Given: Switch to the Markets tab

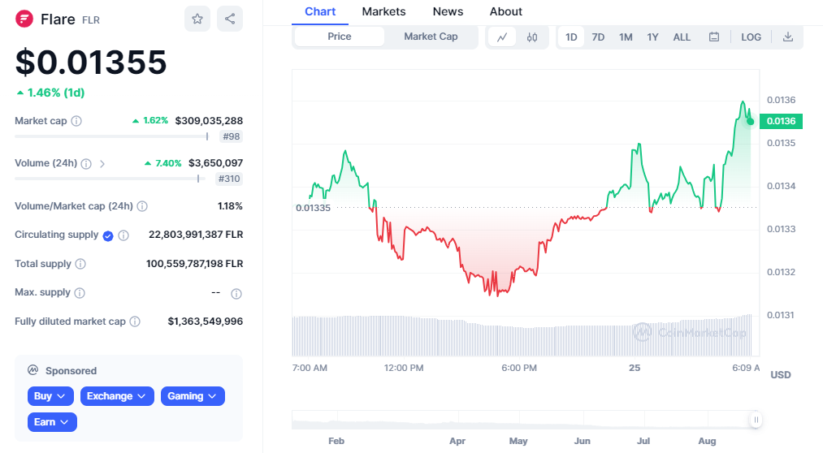Looking at the screenshot, I should (x=383, y=11).
